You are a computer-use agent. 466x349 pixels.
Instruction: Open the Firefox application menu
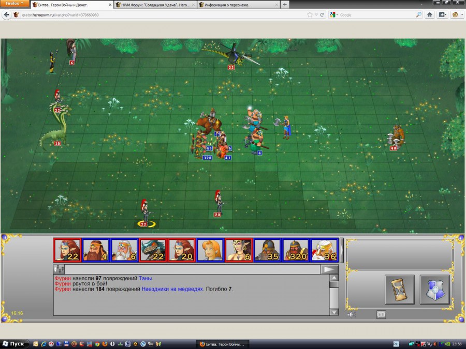tap(14, 4)
